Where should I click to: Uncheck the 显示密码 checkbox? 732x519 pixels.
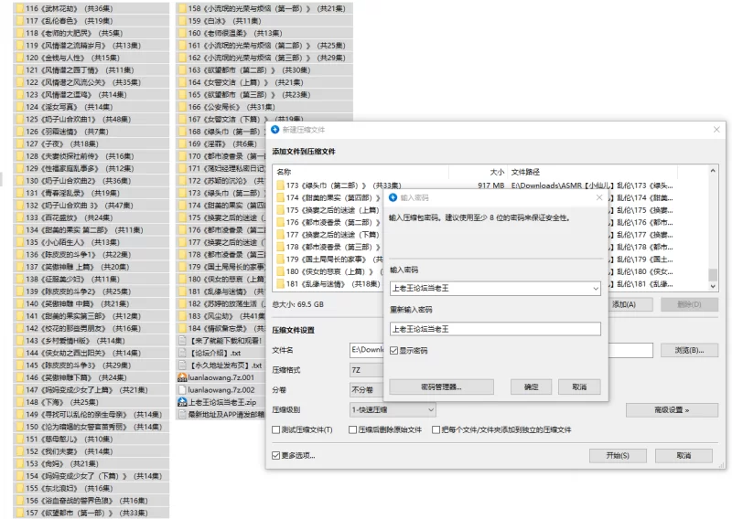[394, 350]
